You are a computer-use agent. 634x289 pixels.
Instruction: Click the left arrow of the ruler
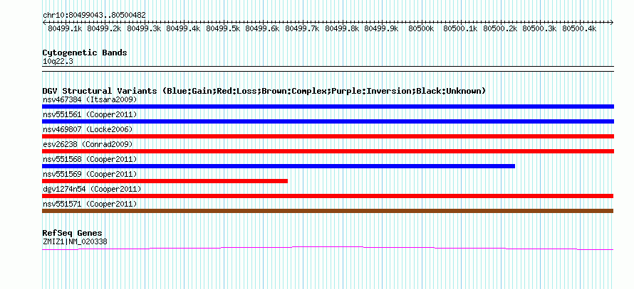(44, 22)
